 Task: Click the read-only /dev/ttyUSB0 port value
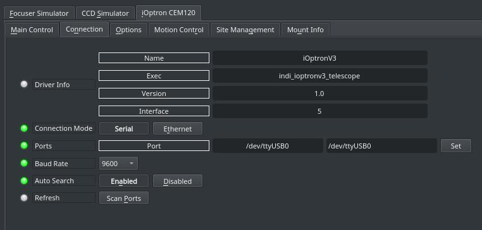coord(268,146)
